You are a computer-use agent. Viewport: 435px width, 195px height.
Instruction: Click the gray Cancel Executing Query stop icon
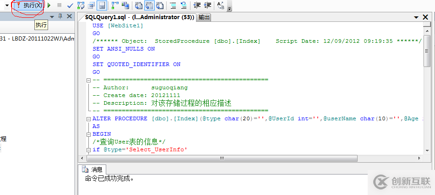pyautogui.click(x=59, y=5)
